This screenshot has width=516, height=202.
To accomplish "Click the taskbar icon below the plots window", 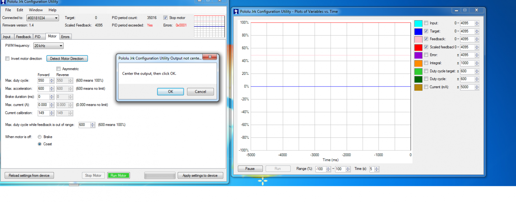I will tap(263, 182).
